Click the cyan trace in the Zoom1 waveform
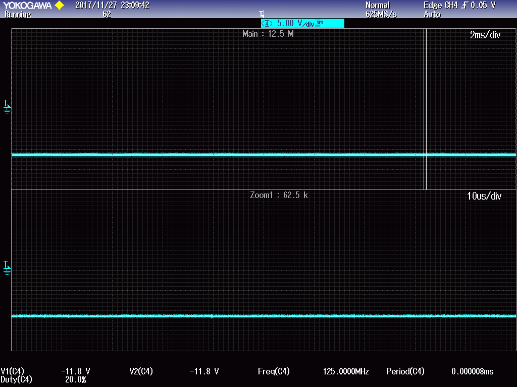This screenshot has width=517, height=387. pos(264,316)
